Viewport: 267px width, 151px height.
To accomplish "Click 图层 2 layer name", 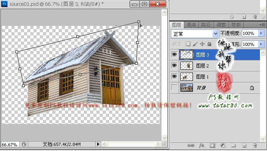I will click(202, 66).
